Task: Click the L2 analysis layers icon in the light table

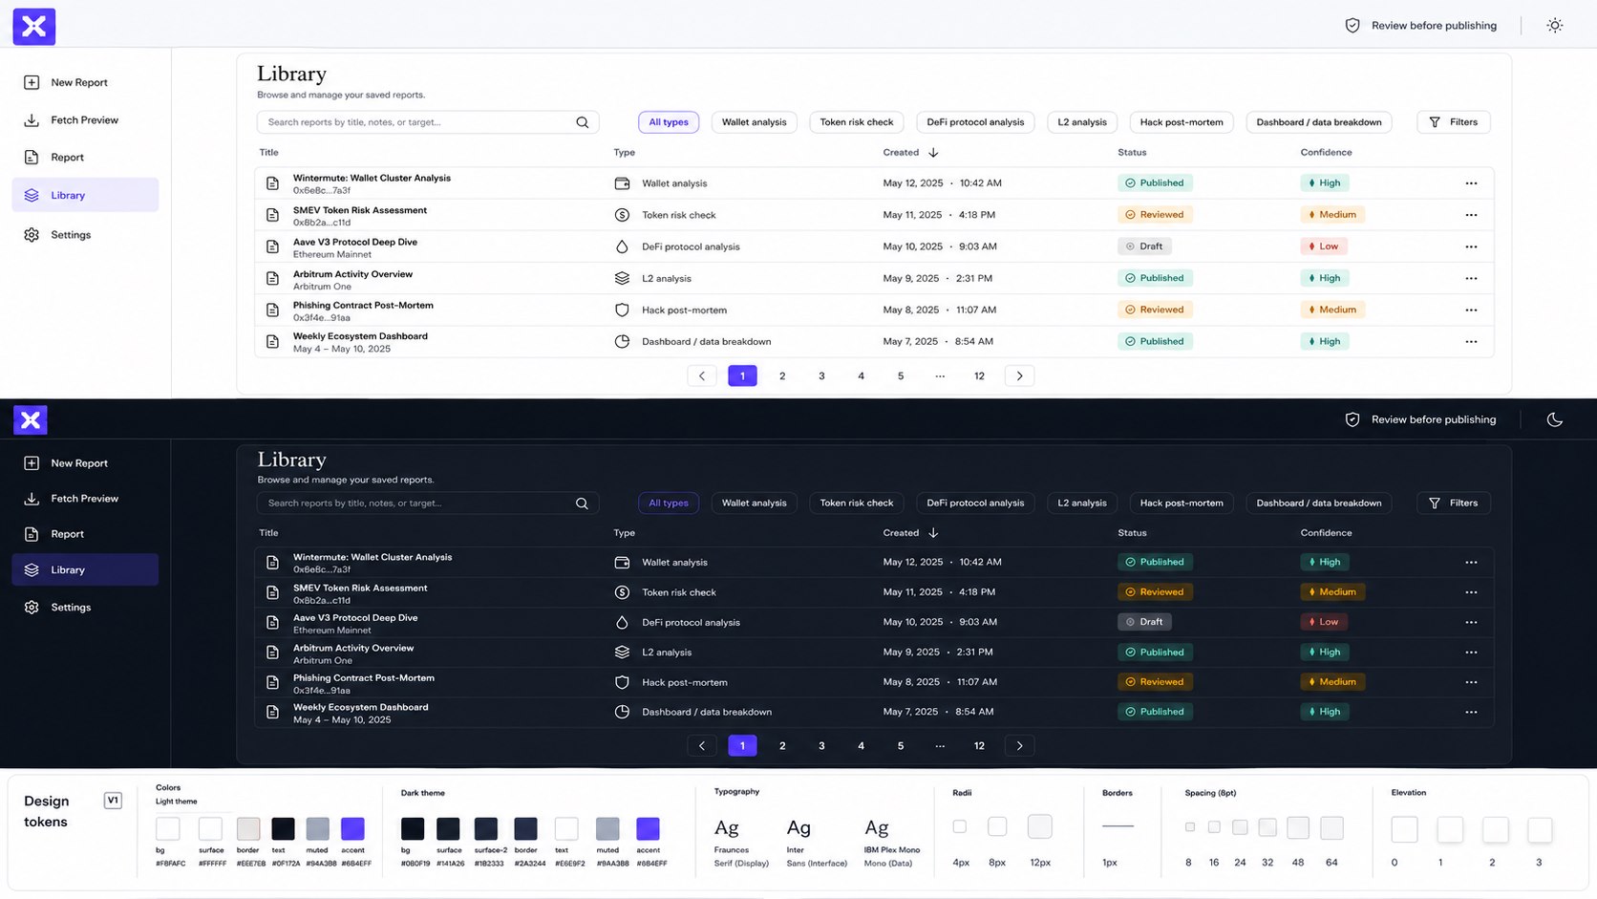Action: point(622,278)
